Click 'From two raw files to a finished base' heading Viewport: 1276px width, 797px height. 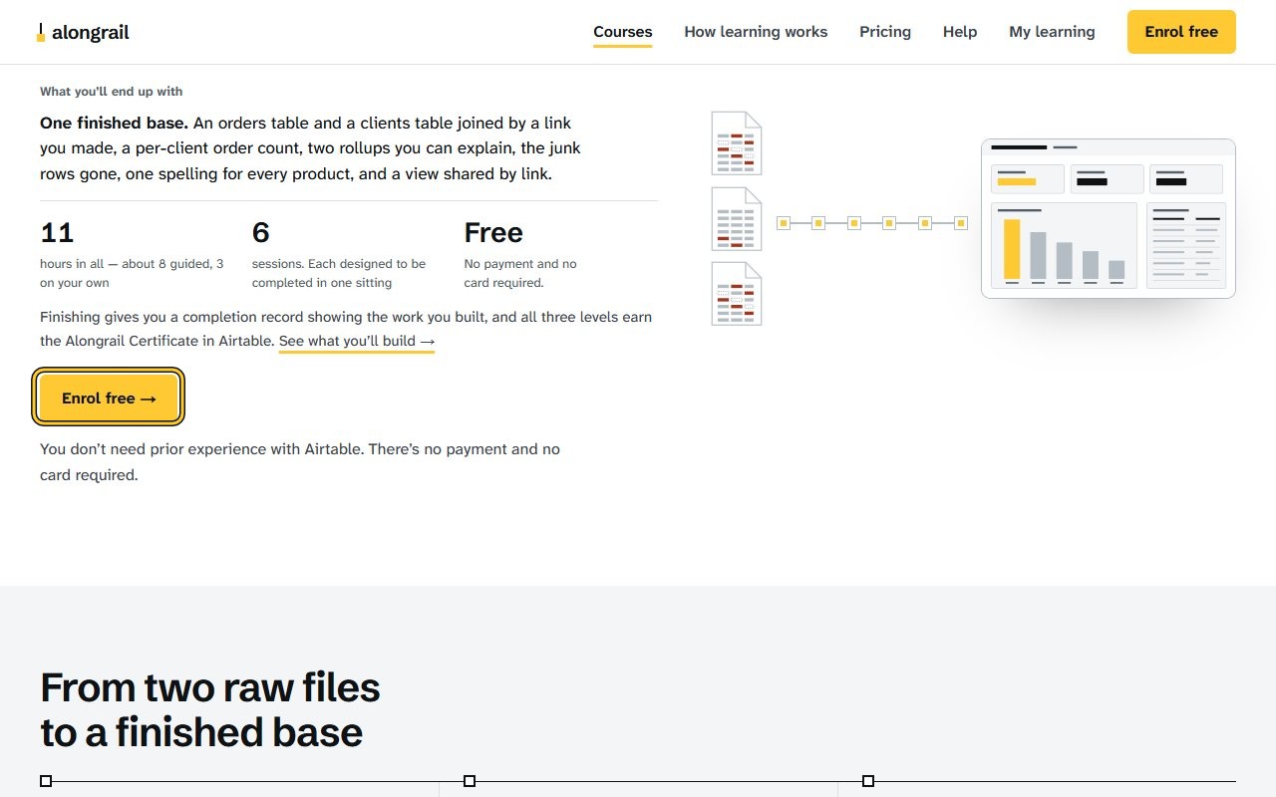tap(210, 709)
